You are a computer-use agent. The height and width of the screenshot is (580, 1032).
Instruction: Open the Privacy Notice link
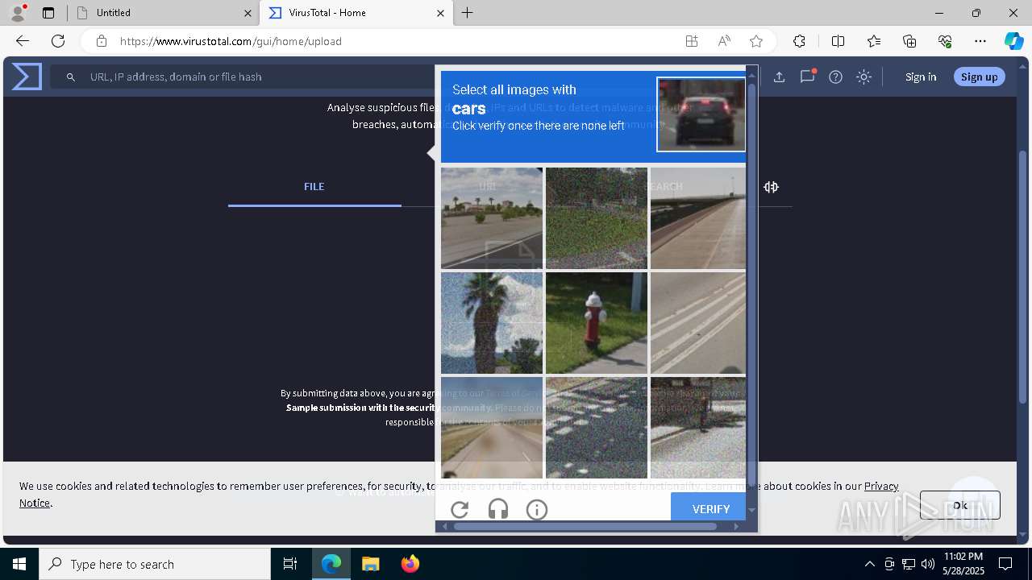[x=881, y=486]
